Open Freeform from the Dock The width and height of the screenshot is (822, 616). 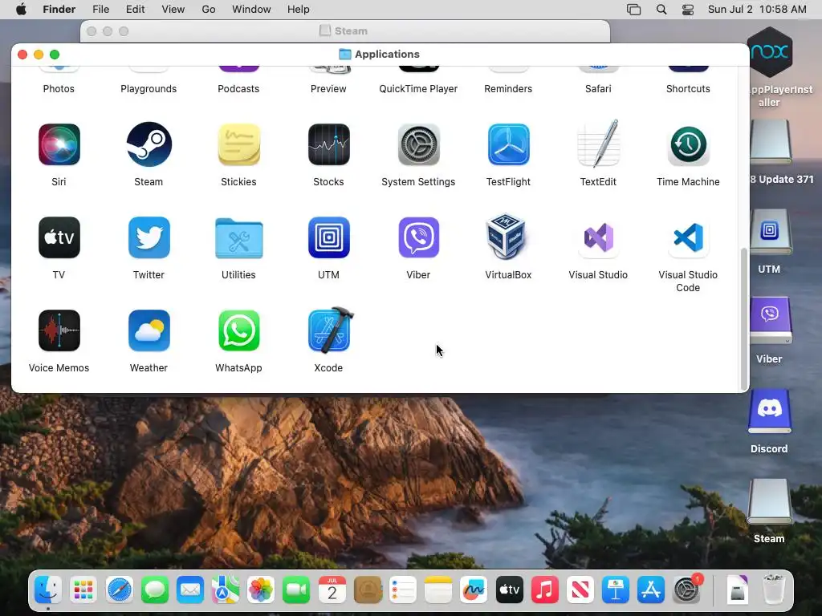click(474, 590)
